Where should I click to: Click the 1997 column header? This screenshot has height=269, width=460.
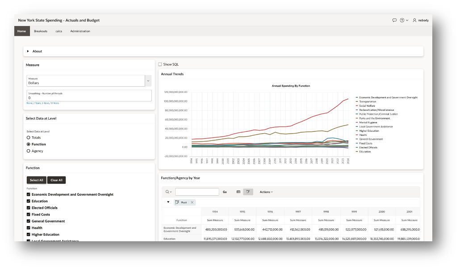click(298, 211)
